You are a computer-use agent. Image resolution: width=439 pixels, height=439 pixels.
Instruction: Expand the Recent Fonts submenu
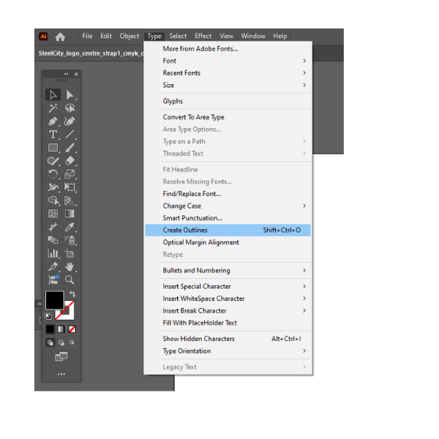coord(228,72)
